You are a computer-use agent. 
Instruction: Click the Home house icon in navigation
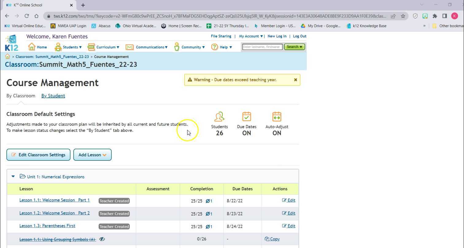point(32,47)
